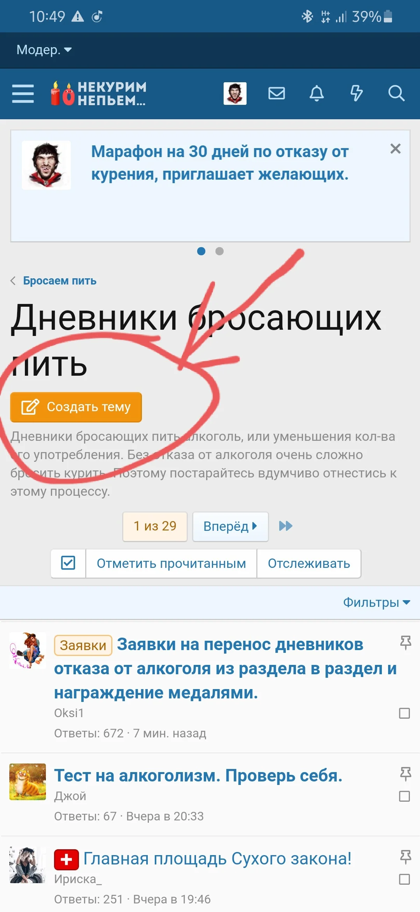Select the second banner carousel dot
The image size is (420, 912).
coord(219,251)
